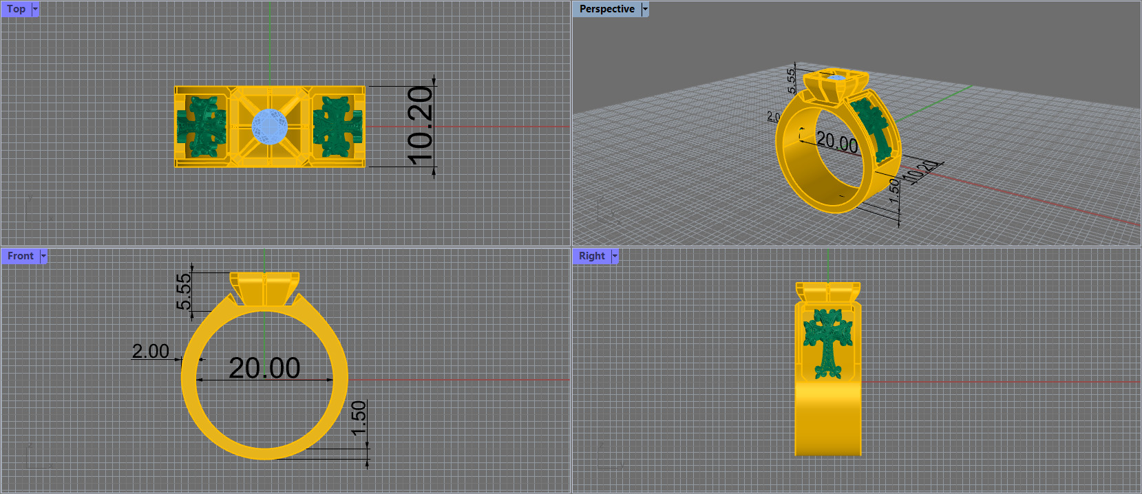Select the 5.55 dimension in Front view
Image resolution: width=1142 pixels, height=494 pixels.
(x=183, y=292)
